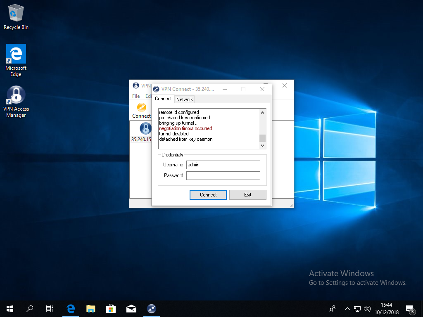Screen dimensions: 423x317
Task: Select the 35.240.15 site profile icon
Action: pos(145,129)
